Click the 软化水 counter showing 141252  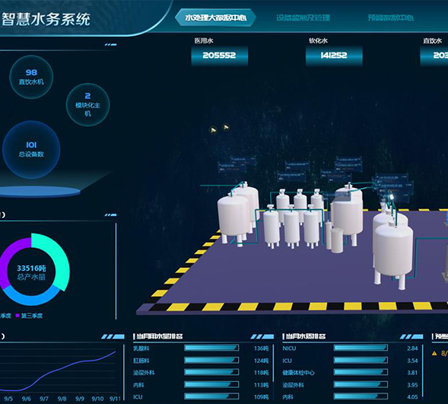pyautogui.click(x=334, y=56)
